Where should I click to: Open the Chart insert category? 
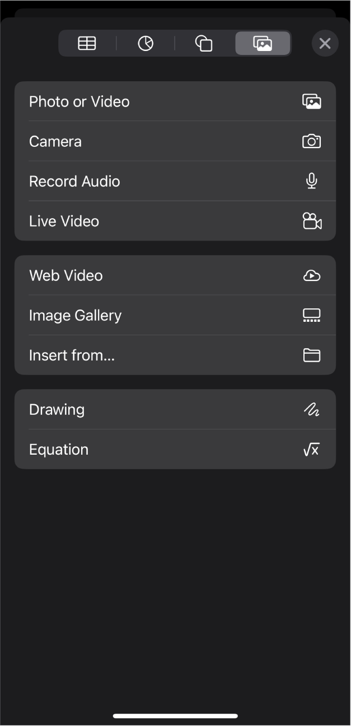point(145,43)
